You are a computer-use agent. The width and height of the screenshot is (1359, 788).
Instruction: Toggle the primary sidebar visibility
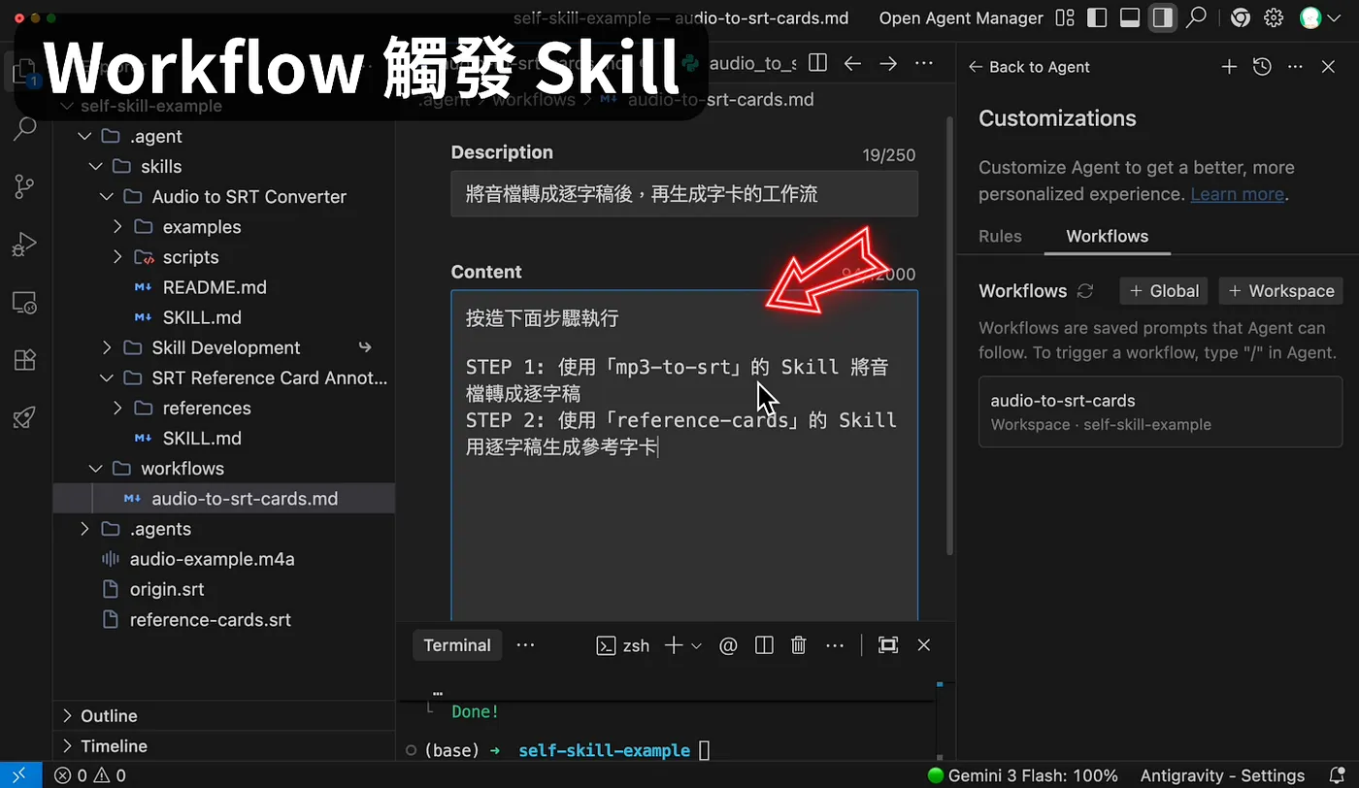tap(1098, 17)
